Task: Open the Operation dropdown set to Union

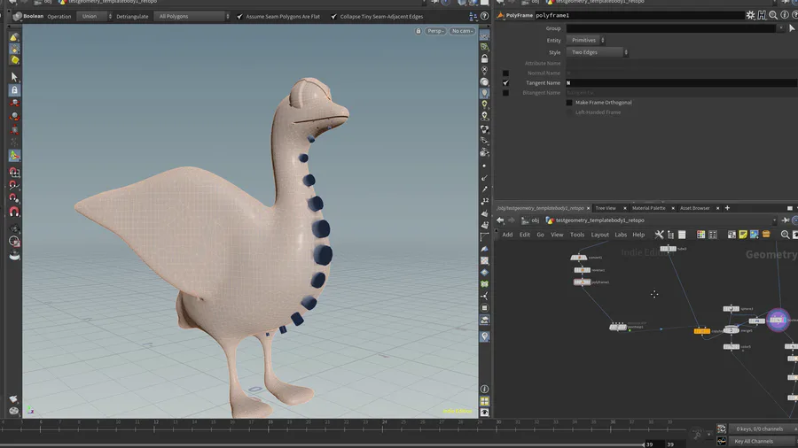Action: click(x=95, y=16)
